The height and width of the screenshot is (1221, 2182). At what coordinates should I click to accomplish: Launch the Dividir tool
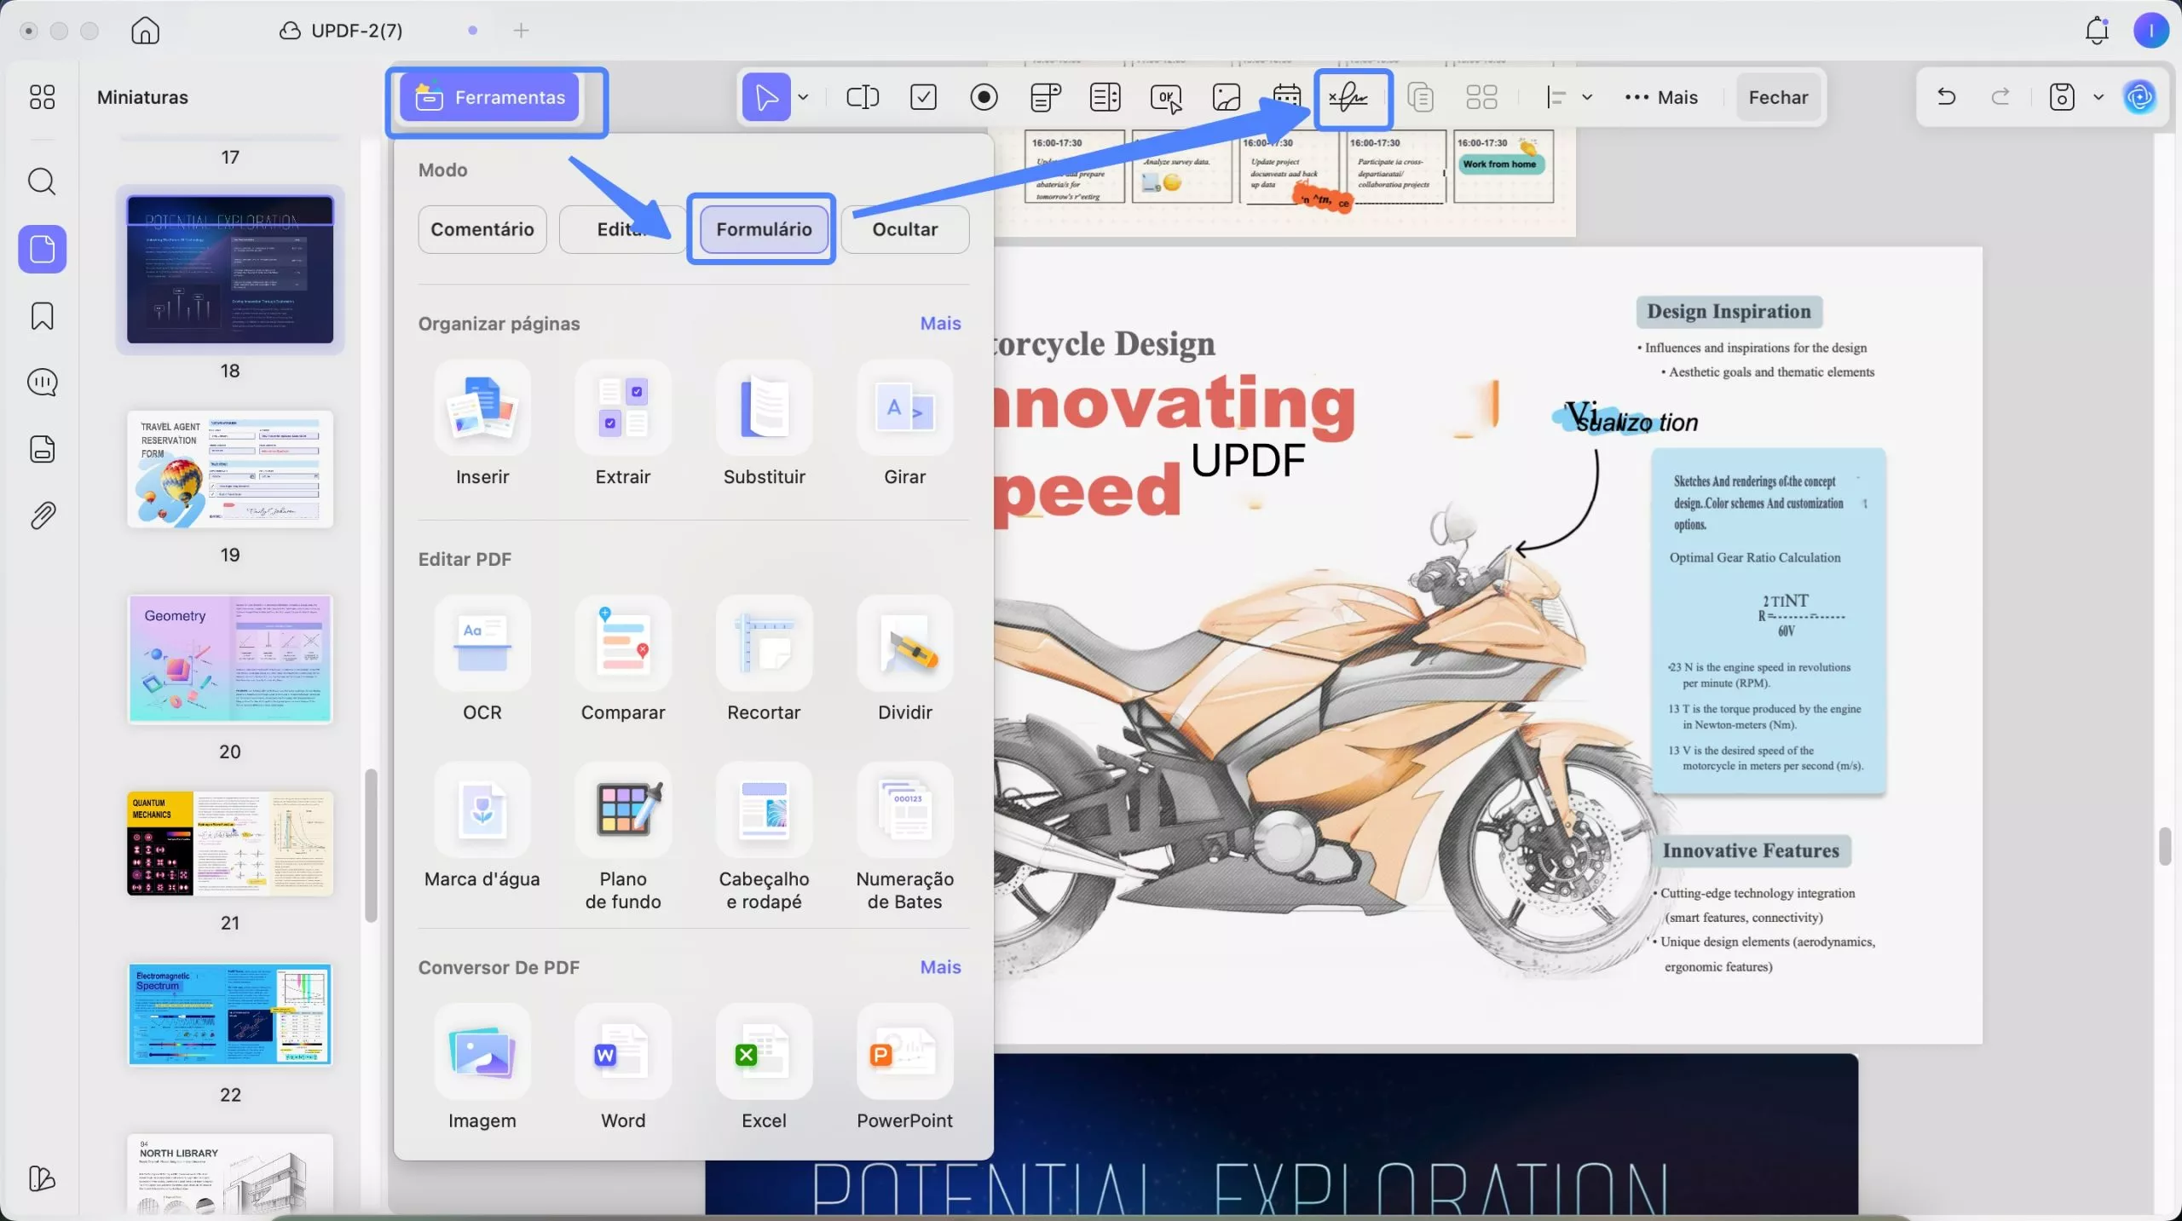pos(905,659)
